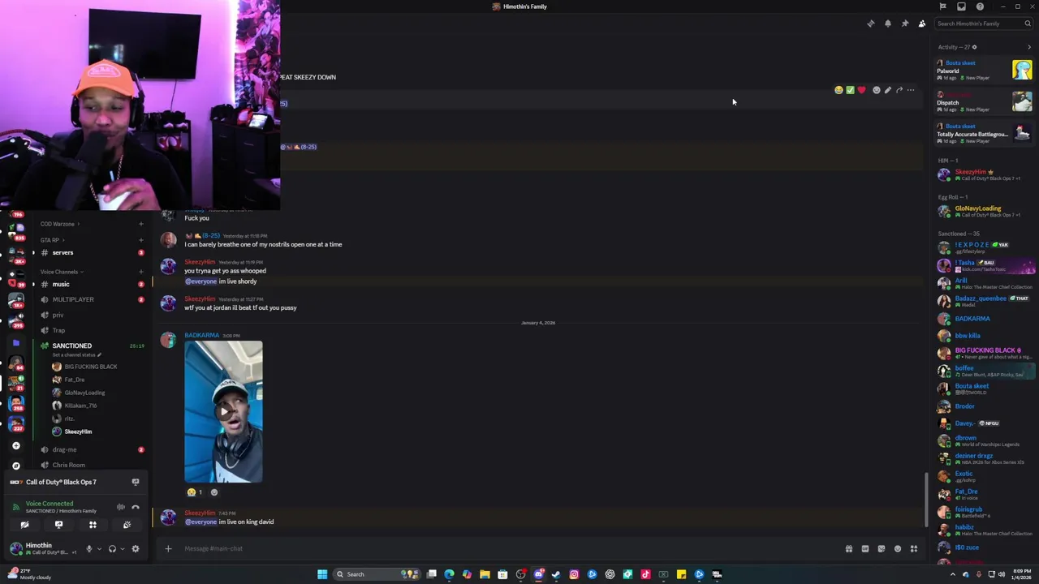Click the forward arrow on hovered message
The height and width of the screenshot is (584, 1039).
tap(899, 90)
